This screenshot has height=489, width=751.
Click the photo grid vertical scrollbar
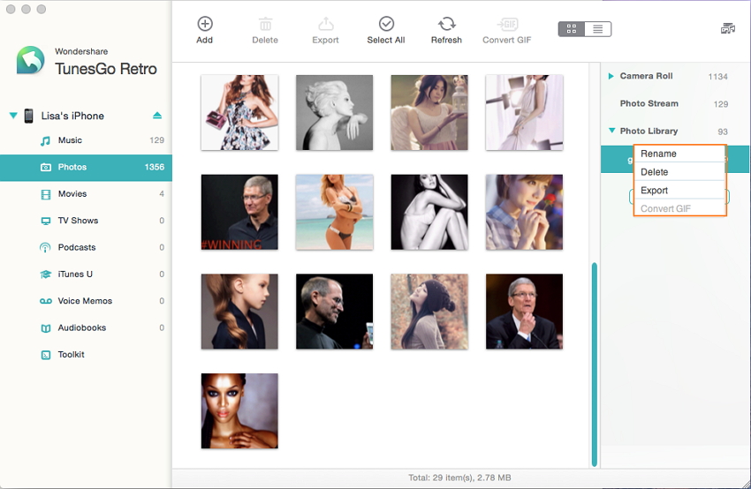click(x=594, y=362)
